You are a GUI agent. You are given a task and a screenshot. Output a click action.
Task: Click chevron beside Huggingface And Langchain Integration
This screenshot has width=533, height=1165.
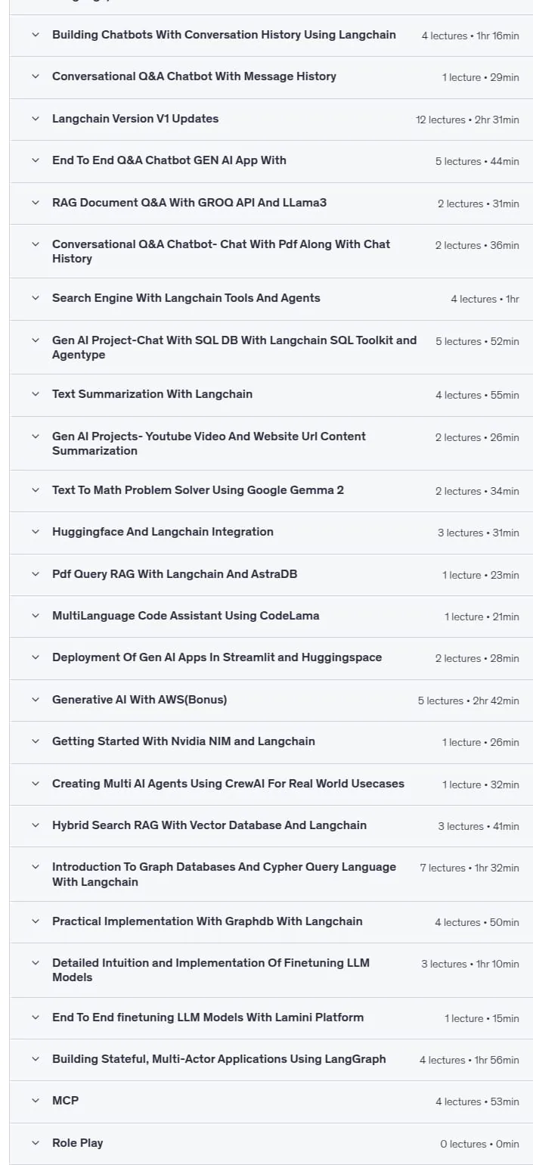click(36, 532)
